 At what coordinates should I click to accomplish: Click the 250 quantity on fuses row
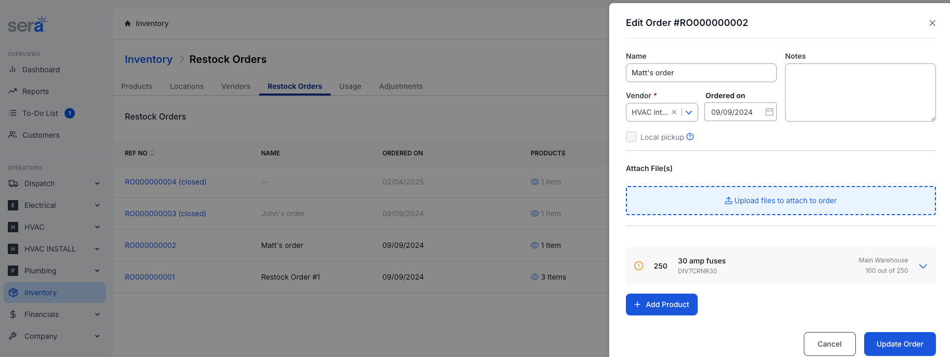pos(660,266)
